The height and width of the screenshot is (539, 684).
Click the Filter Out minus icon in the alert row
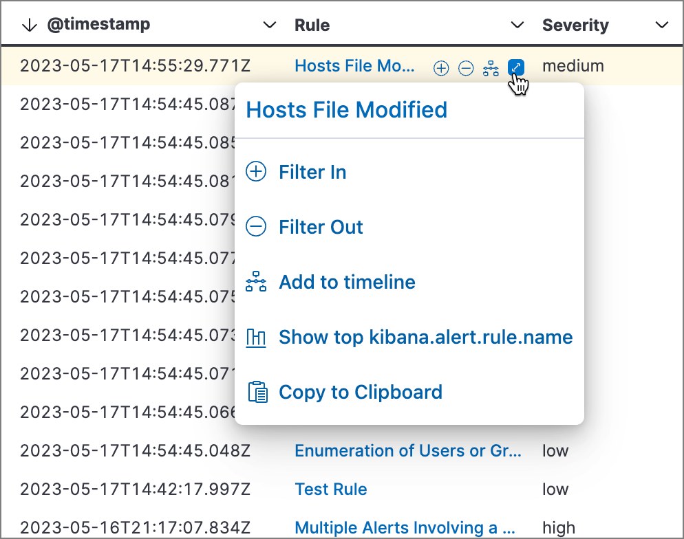(466, 67)
